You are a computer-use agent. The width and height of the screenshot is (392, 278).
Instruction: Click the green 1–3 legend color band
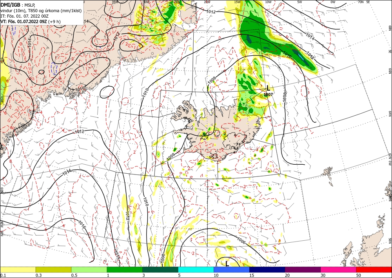point(125,269)
